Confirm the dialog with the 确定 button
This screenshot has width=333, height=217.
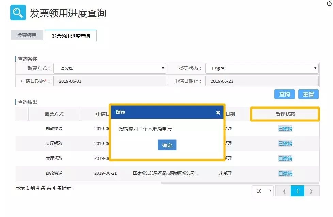167,145
